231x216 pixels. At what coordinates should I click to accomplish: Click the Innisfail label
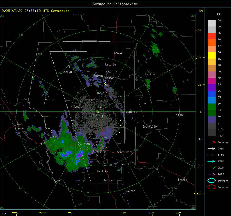click(x=103, y=93)
